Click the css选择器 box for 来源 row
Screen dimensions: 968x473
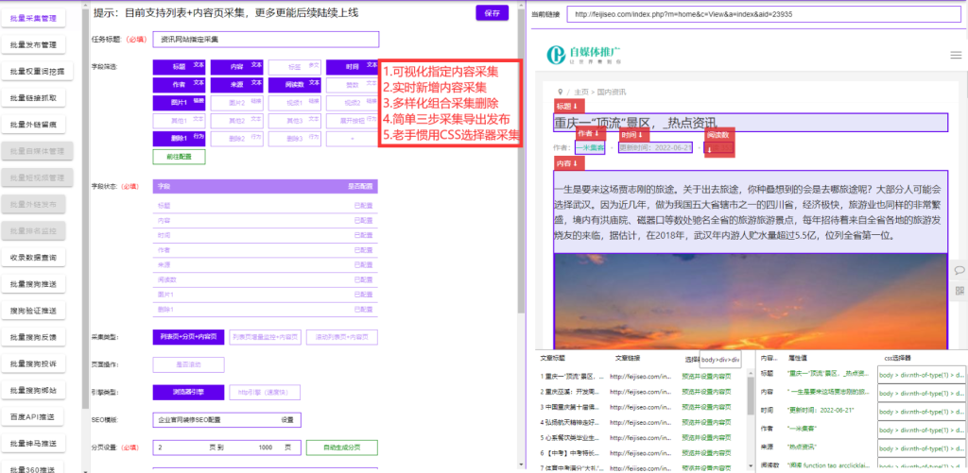(921, 447)
